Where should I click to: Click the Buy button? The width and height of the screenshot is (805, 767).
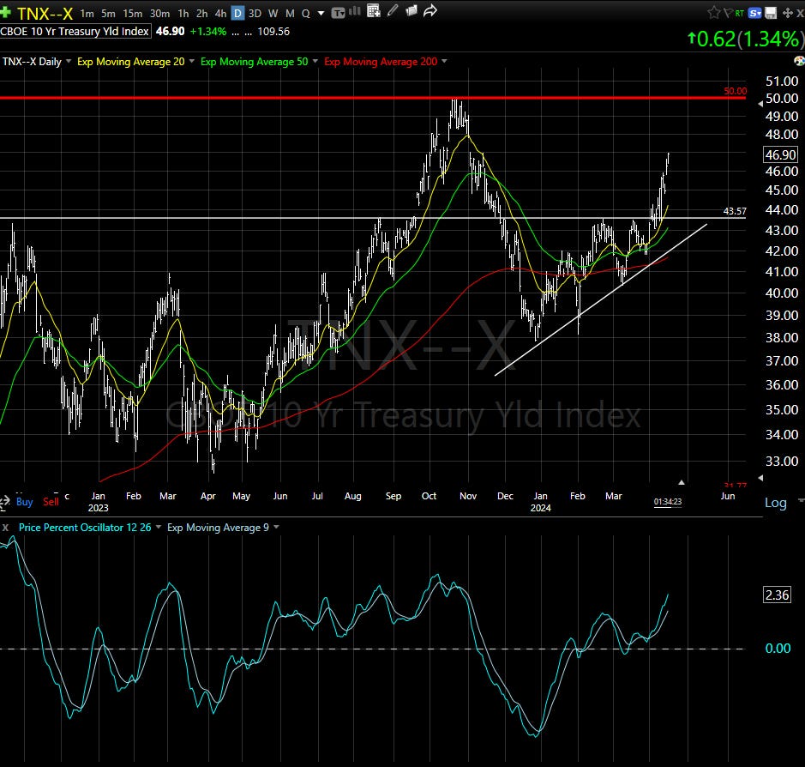click(x=25, y=502)
